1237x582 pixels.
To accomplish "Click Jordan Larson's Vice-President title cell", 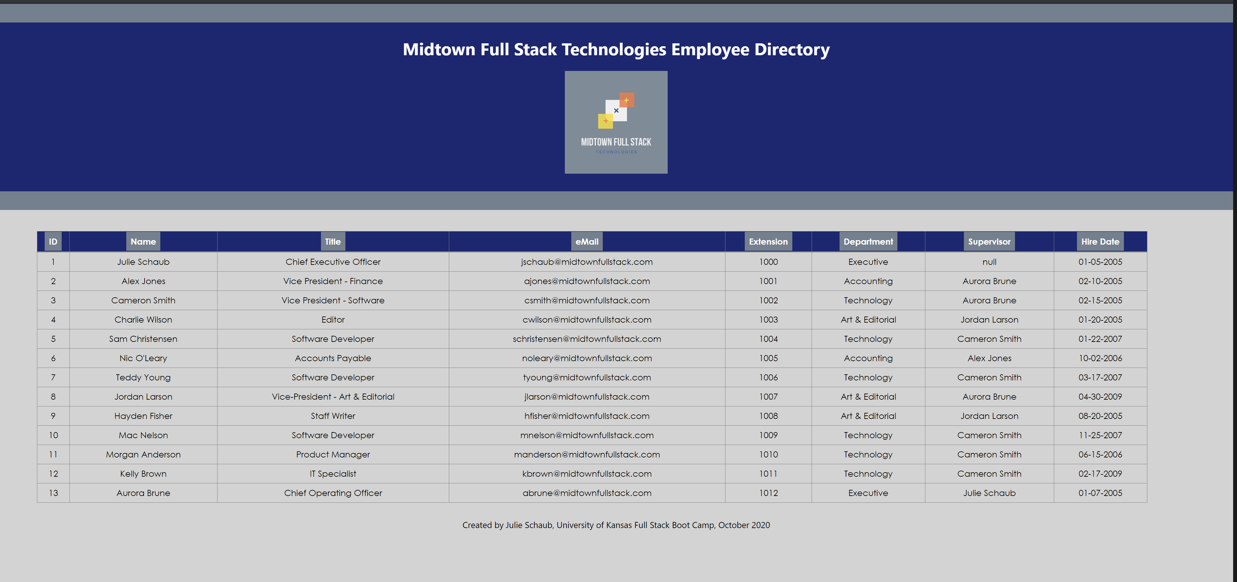I will click(x=333, y=397).
